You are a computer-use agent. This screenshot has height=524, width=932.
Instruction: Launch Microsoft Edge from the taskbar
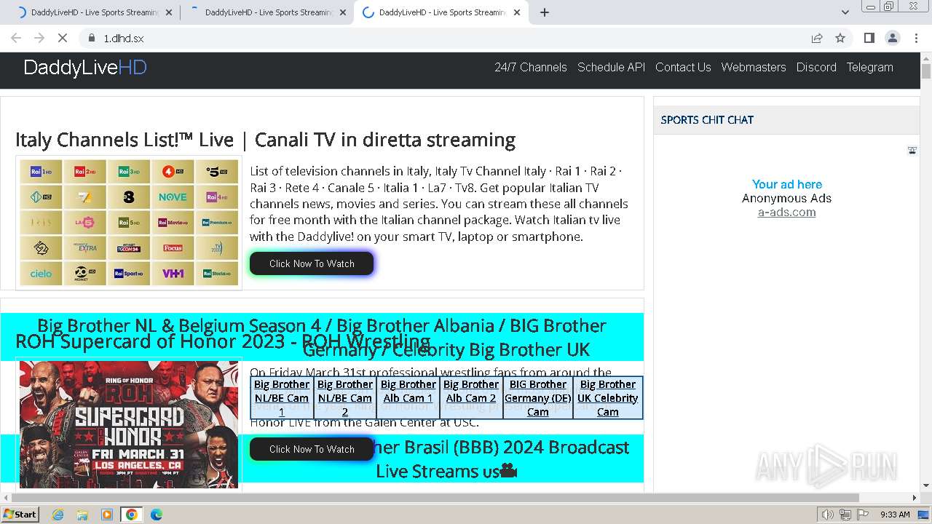point(156,515)
